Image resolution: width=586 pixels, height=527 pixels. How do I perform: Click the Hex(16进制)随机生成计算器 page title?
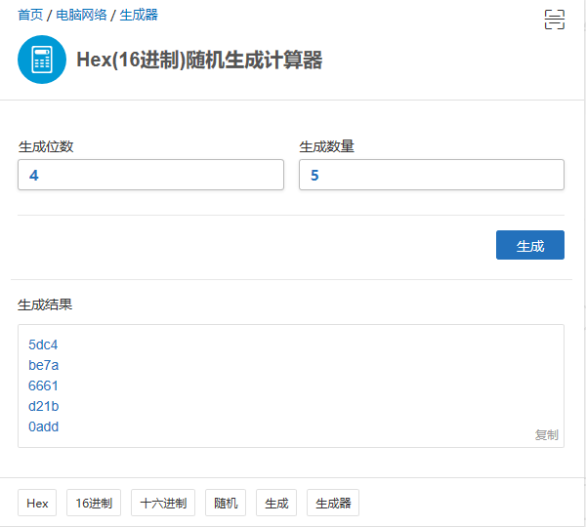199,61
